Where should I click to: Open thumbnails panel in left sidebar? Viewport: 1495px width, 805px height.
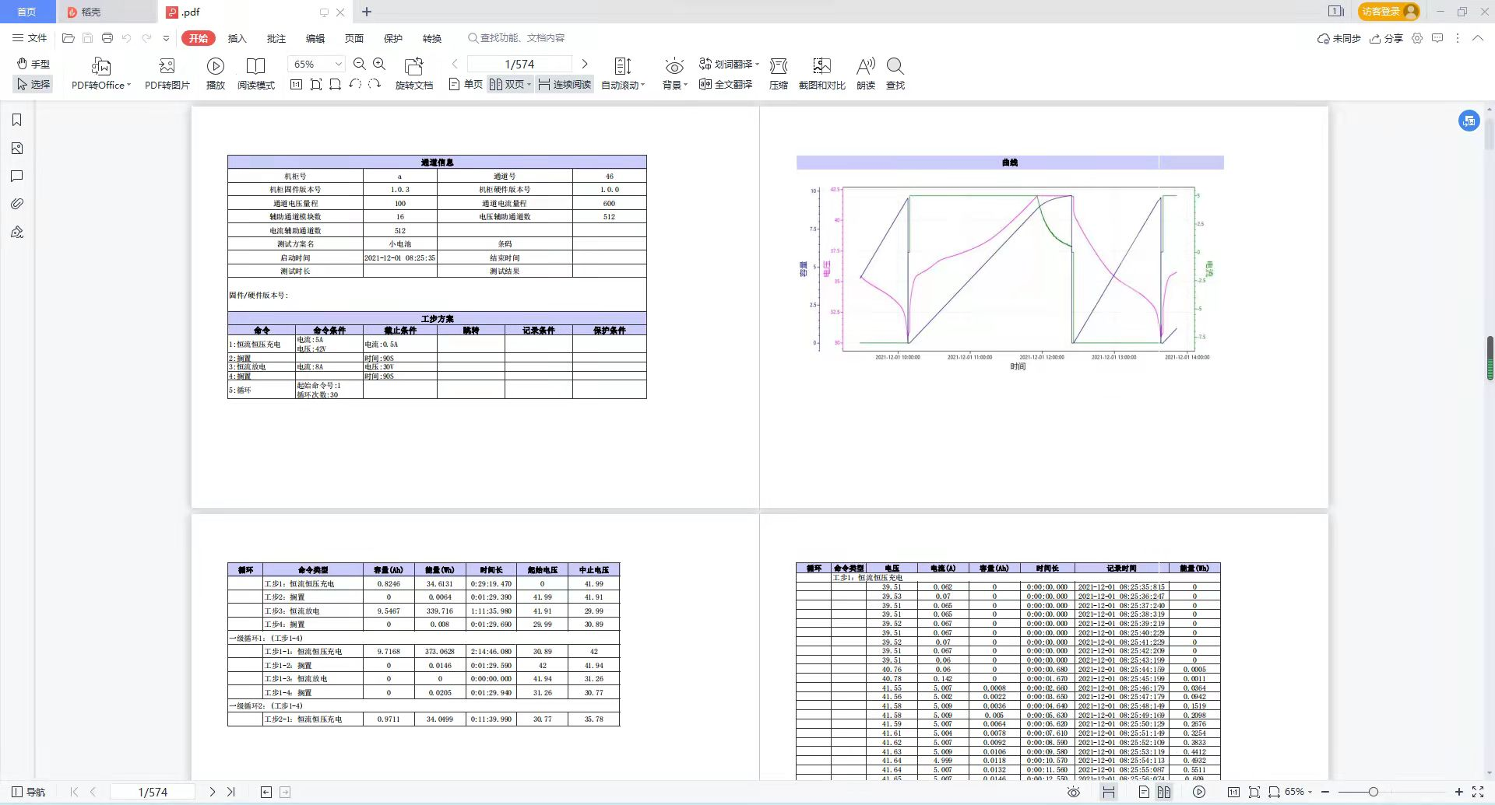(x=17, y=148)
